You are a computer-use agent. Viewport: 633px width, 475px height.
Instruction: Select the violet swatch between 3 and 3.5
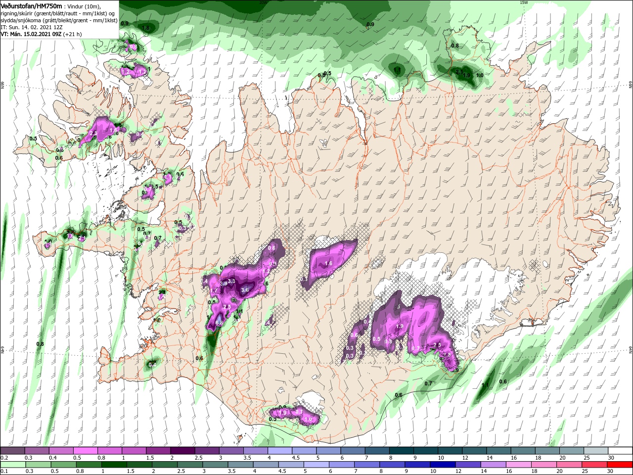point(231,451)
